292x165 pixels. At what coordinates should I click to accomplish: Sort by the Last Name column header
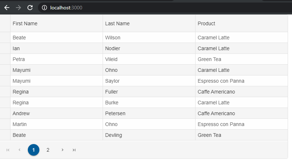pyautogui.click(x=149, y=23)
